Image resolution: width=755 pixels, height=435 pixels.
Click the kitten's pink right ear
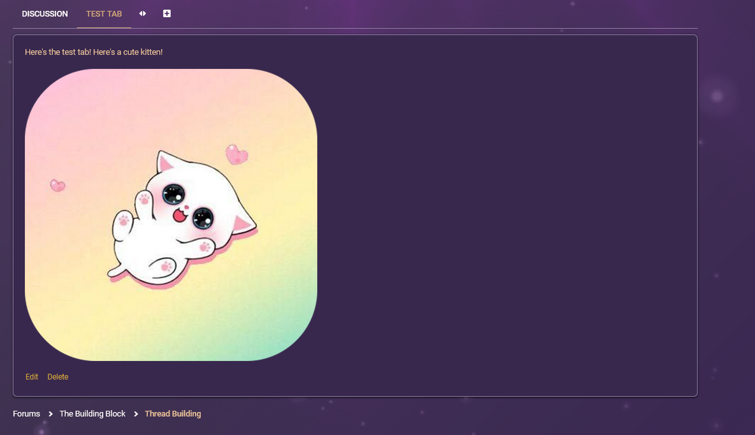[243, 223]
